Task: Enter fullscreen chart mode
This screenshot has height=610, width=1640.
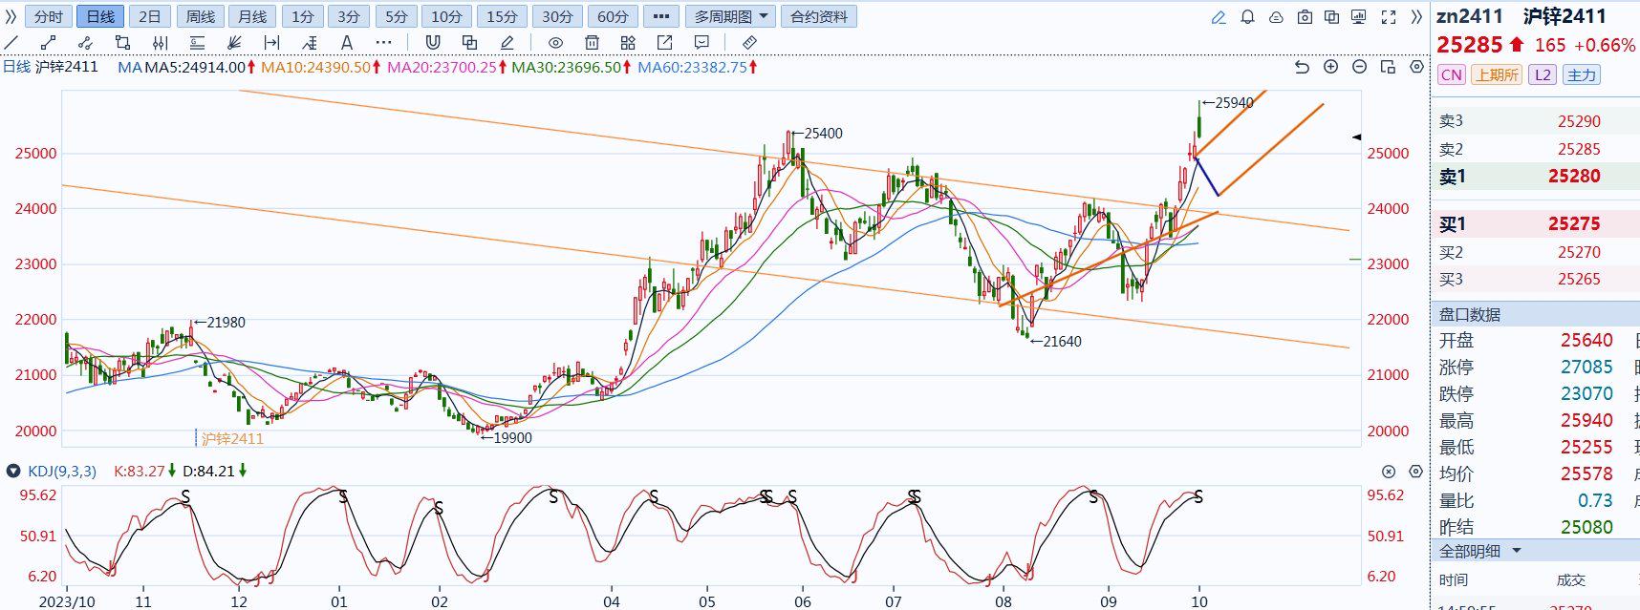Action: tap(1389, 17)
